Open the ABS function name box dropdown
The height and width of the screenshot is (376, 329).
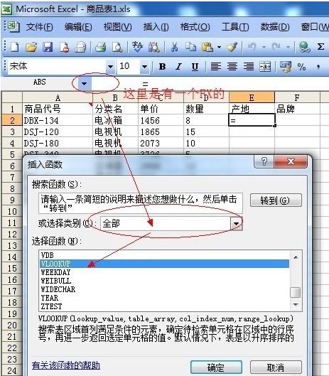point(84,84)
